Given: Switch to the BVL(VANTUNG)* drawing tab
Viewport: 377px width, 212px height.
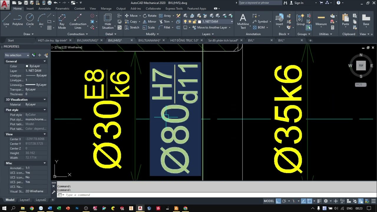Looking at the screenshot, I should click(x=88, y=40).
